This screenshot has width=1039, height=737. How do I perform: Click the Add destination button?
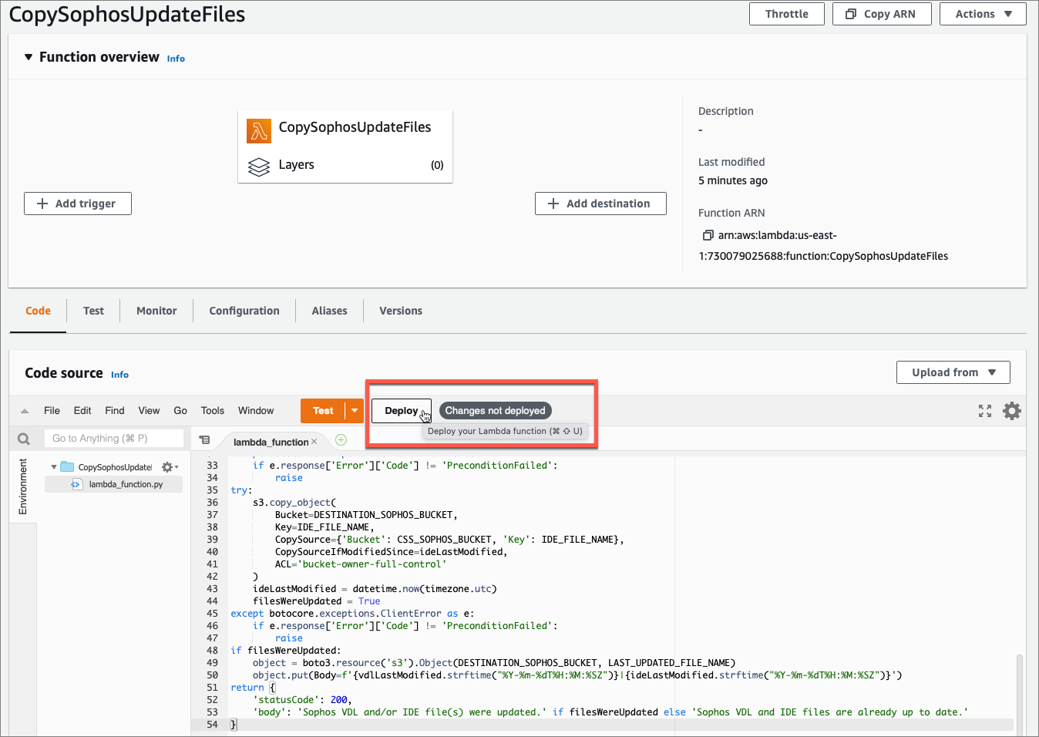[600, 204]
